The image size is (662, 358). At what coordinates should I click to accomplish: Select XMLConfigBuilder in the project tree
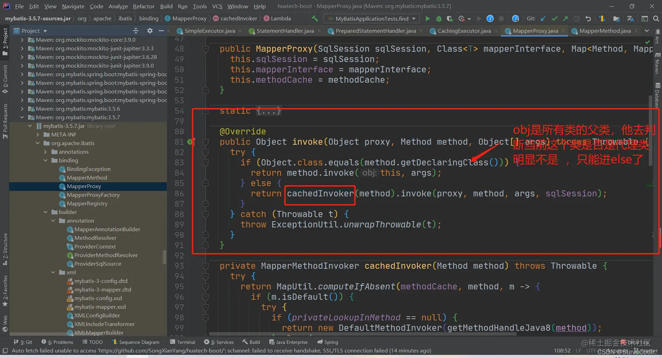pos(97,316)
